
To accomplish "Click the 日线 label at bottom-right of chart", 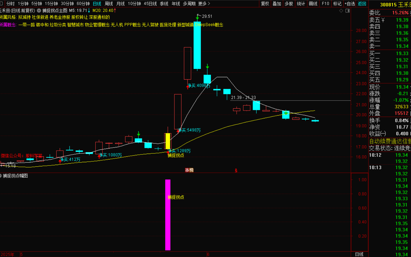I will point(359,254).
